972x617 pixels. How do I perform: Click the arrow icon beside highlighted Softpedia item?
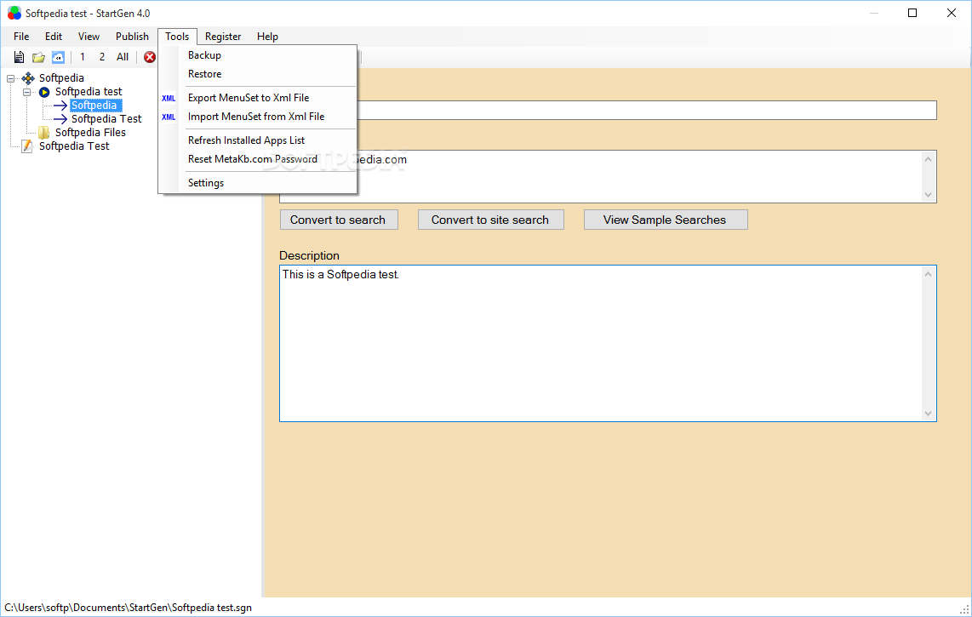click(60, 106)
